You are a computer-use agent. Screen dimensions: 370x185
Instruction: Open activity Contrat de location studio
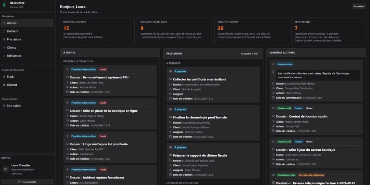(x=316, y=120)
